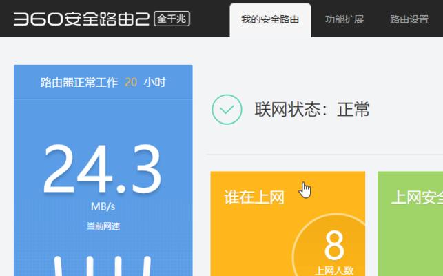Click the 路由器正常工作 20 小时 header

(x=103, y=82)
